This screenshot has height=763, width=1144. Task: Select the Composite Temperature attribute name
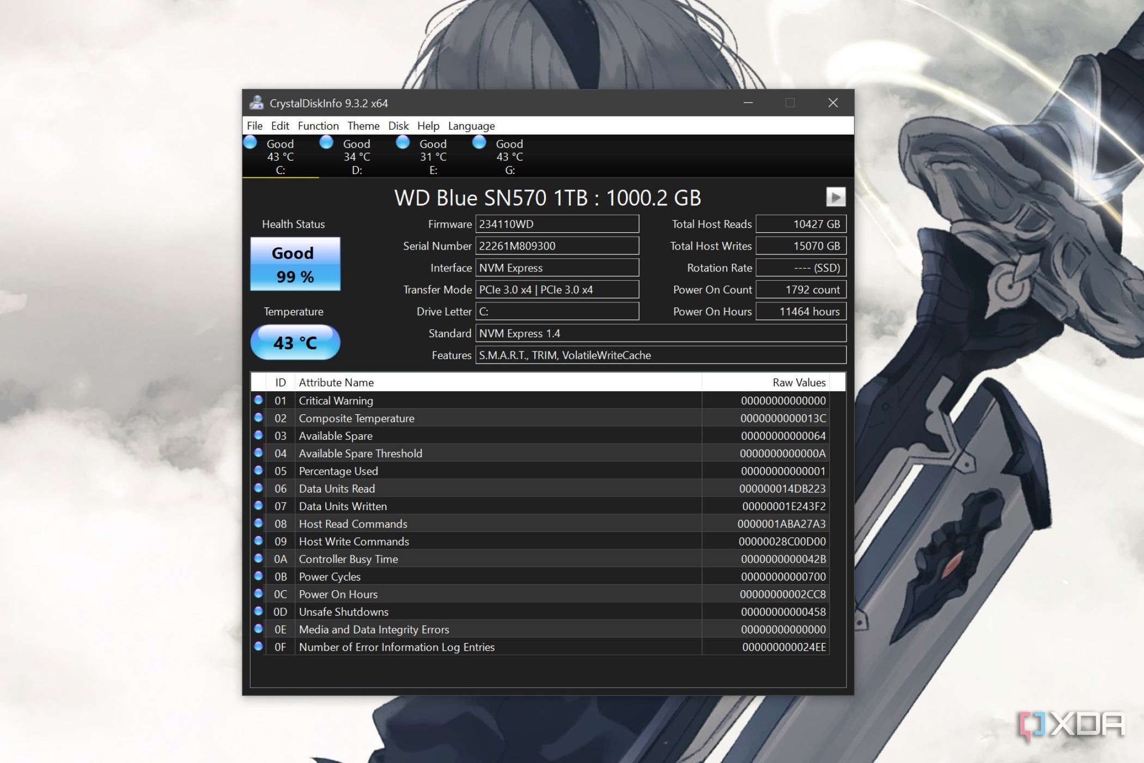click(356, 419)
